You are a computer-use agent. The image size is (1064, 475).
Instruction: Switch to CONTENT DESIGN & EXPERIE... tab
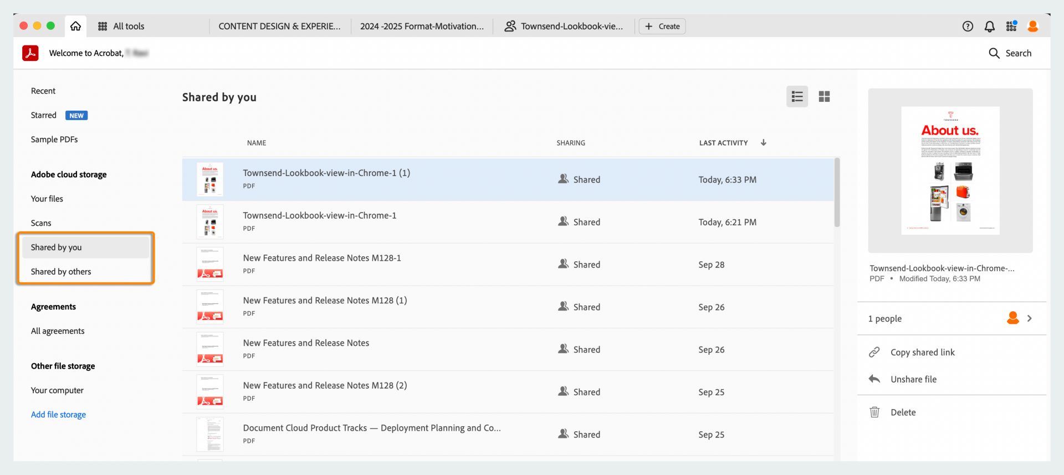[279, 26]
